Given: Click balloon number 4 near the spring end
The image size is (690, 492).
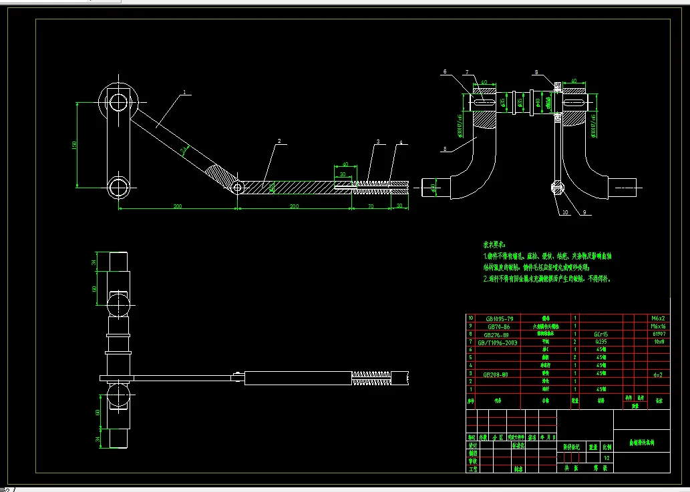Looking at the screenshot, I should pyautogui.click(x=401, y=142).
